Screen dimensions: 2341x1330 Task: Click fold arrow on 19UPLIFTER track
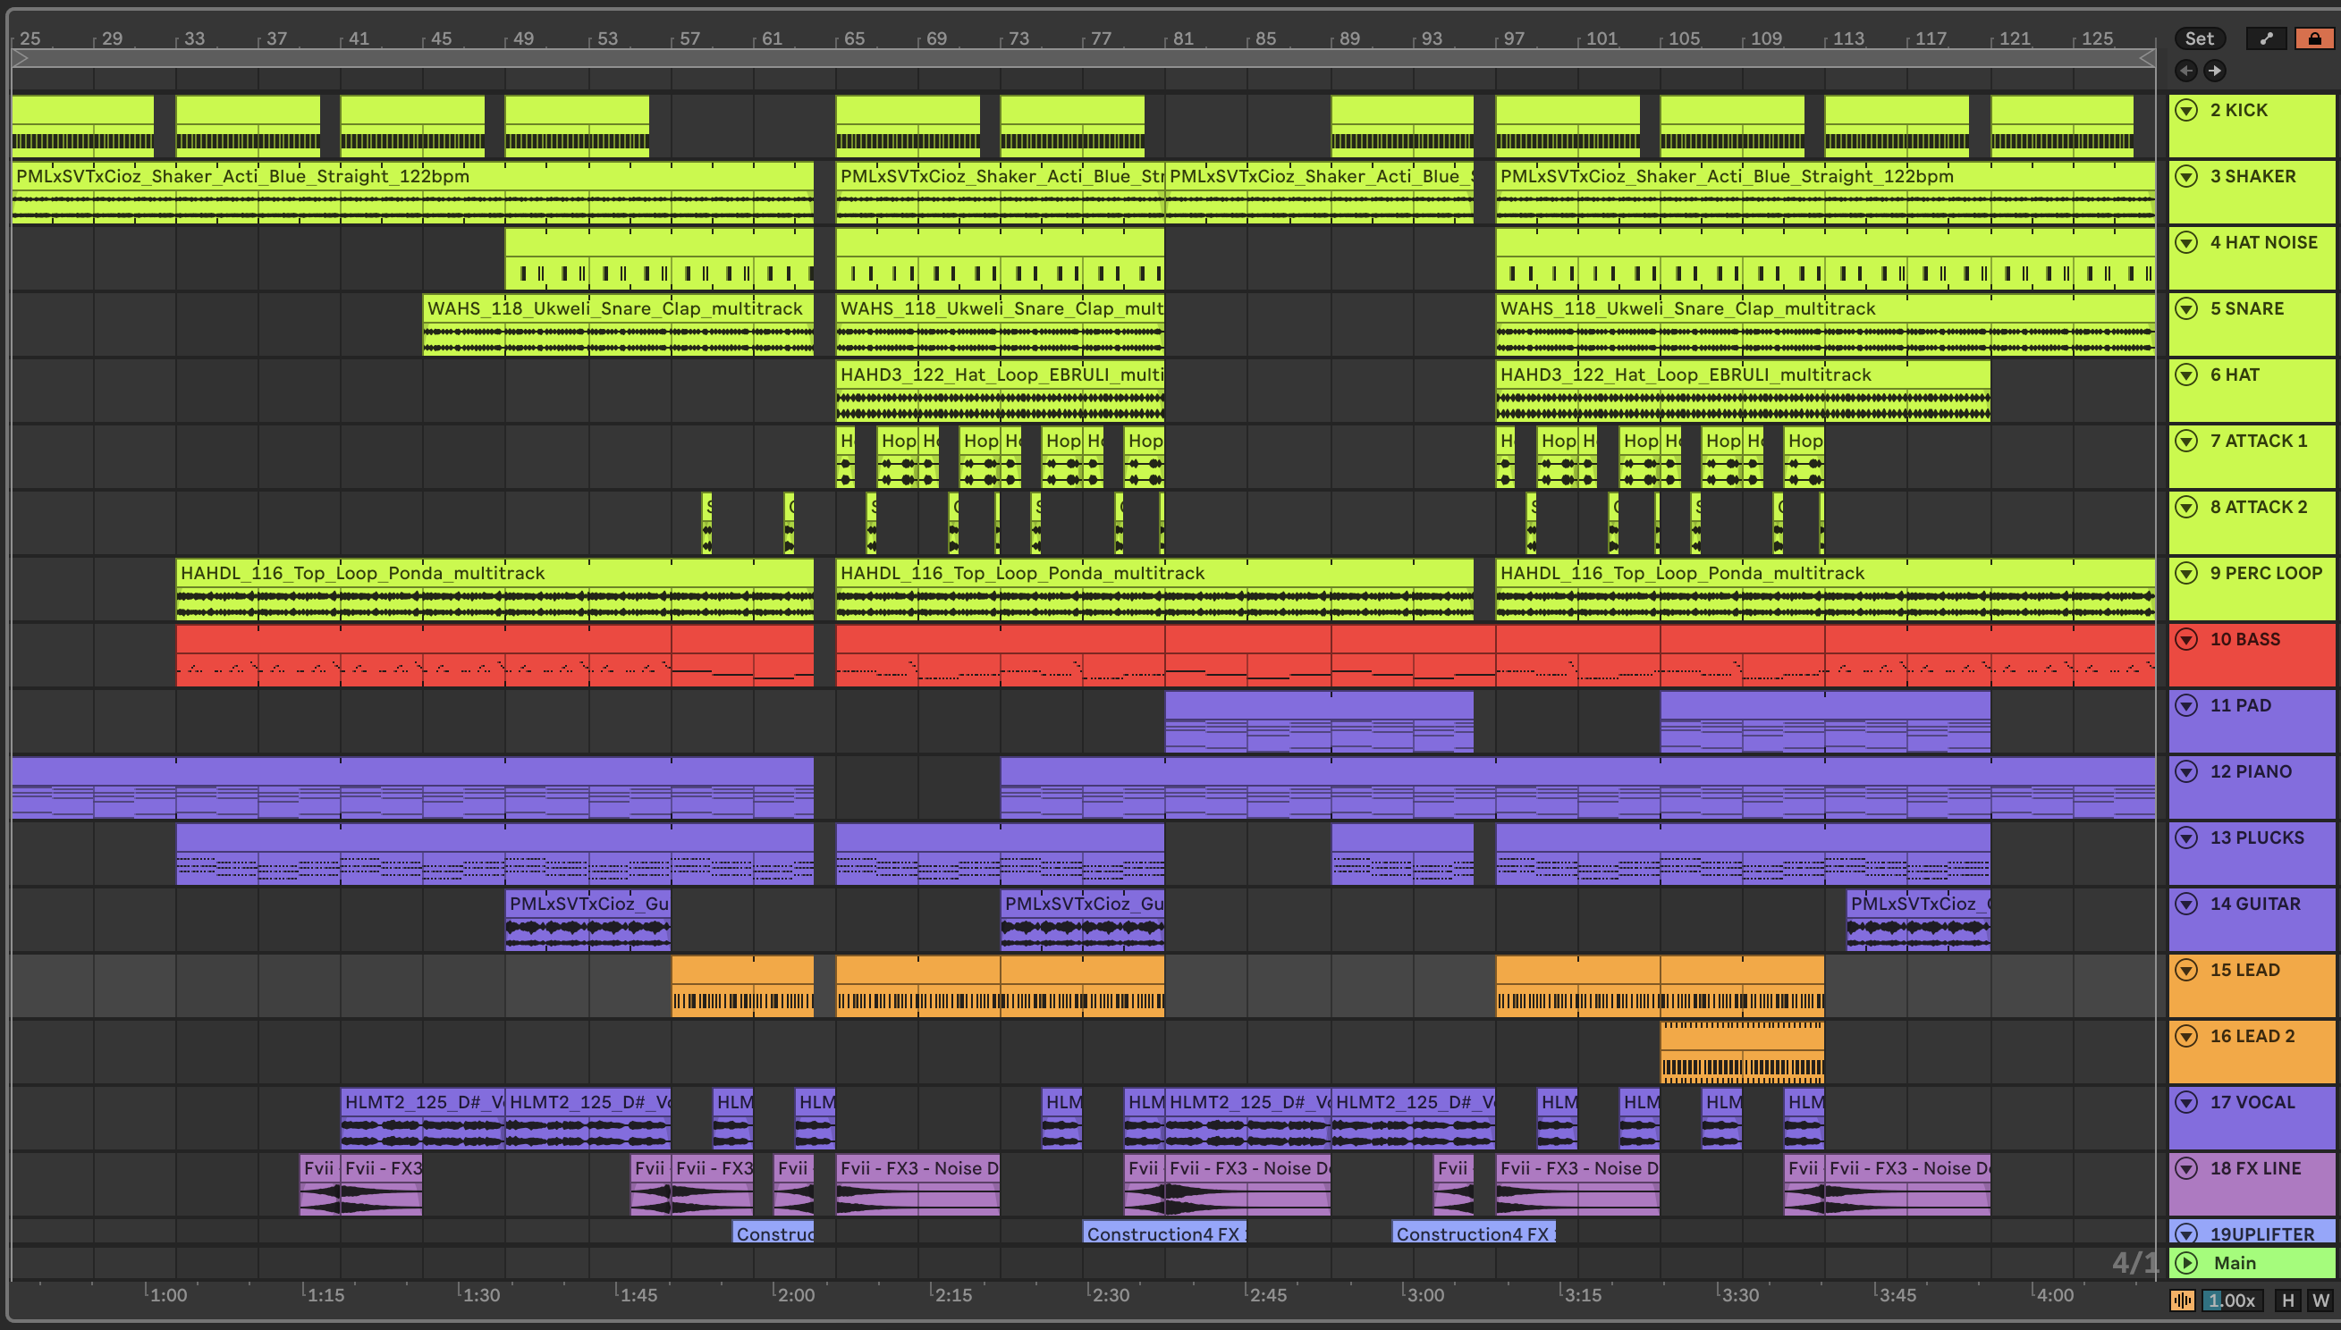coord(2186,1233)
